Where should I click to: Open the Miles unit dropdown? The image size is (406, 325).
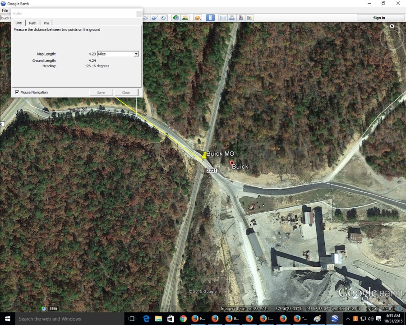pos(118,54)
